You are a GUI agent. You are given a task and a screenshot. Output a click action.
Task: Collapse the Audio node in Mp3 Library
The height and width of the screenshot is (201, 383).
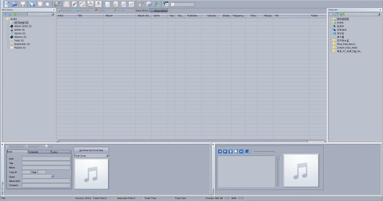[x=4, y=19]
